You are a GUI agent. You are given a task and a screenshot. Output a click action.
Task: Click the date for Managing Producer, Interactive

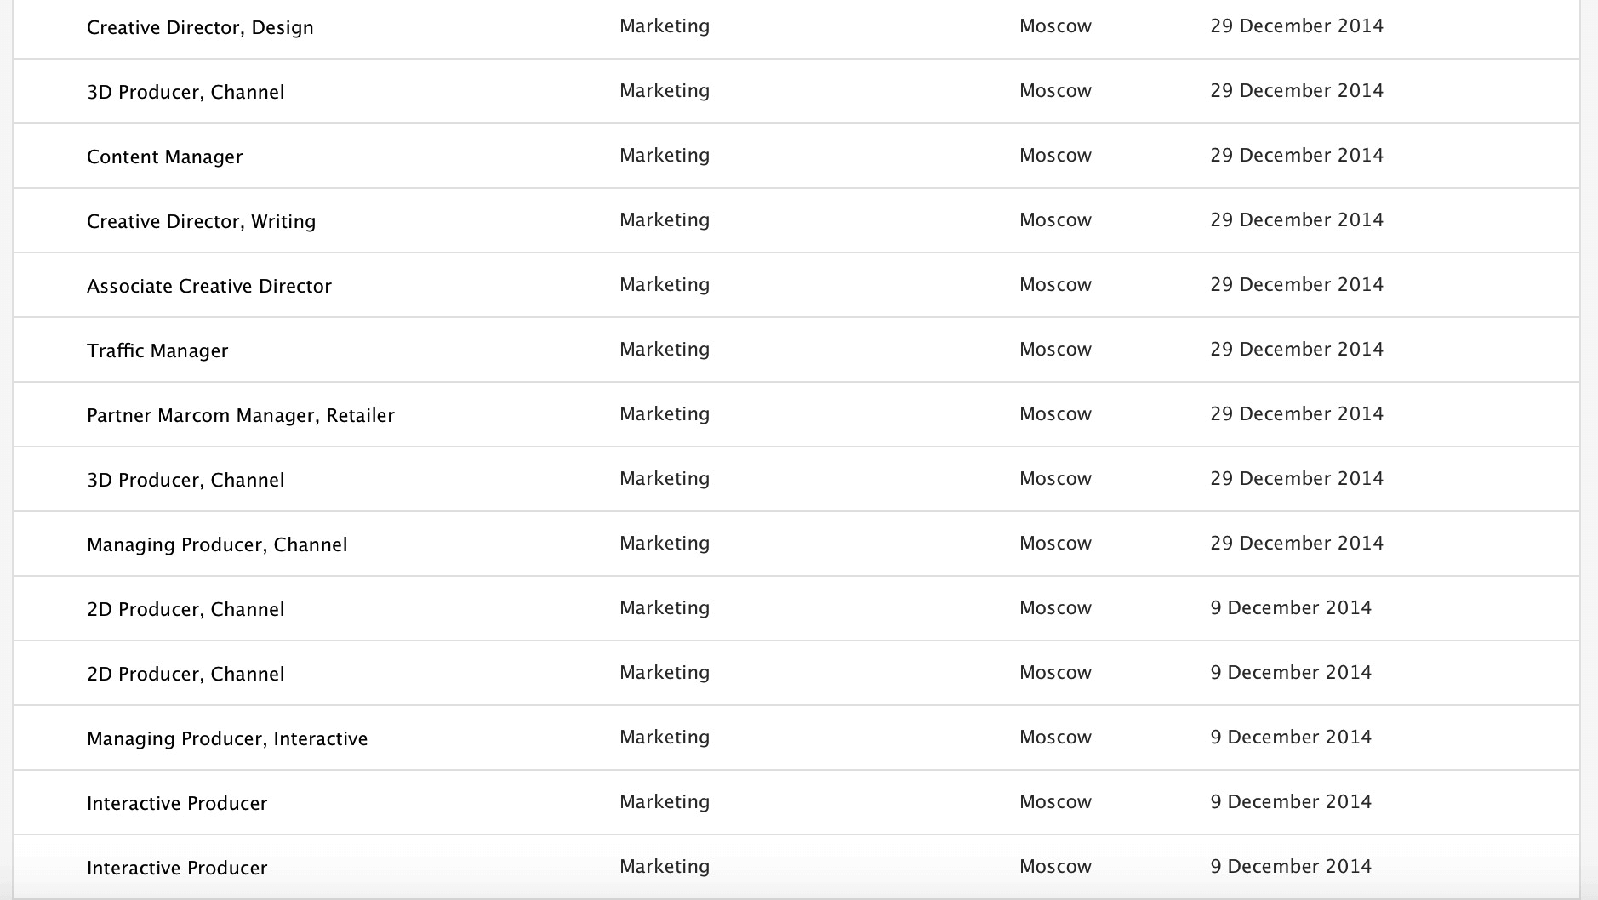[1291, 737]
